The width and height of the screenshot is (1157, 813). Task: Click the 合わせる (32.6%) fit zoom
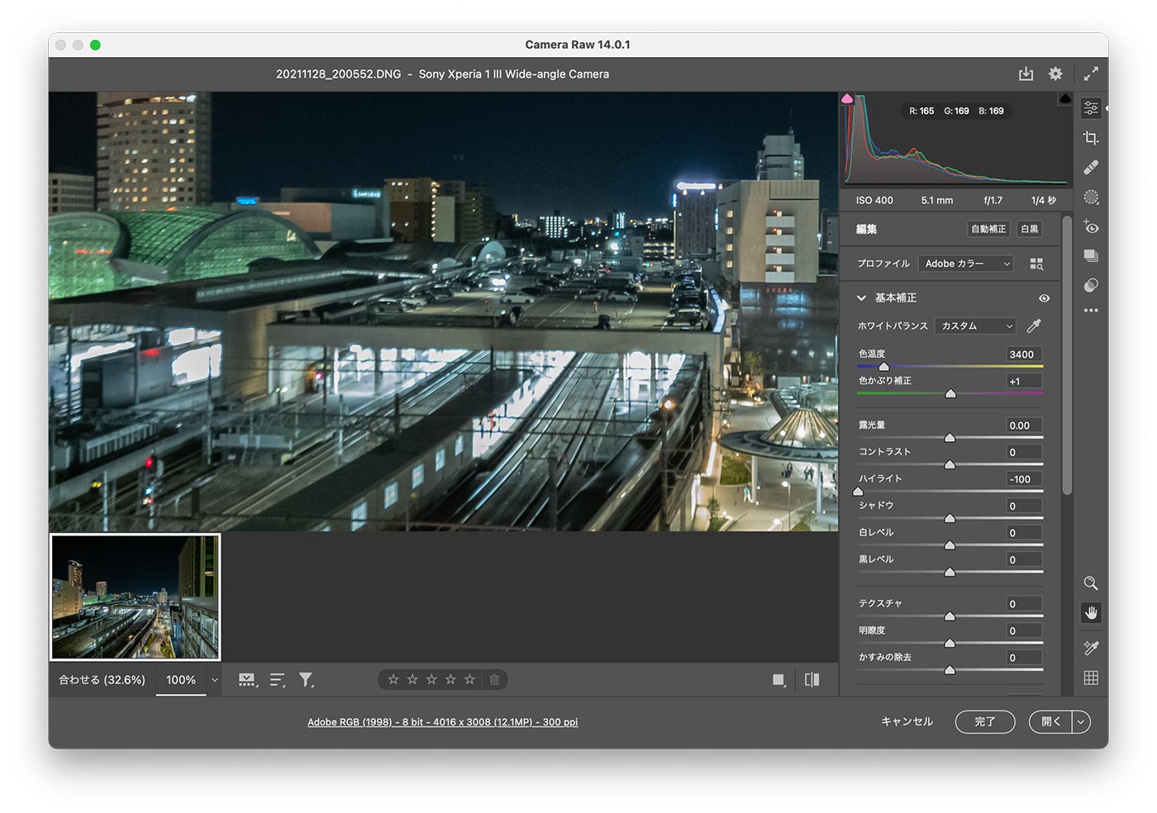102,680
